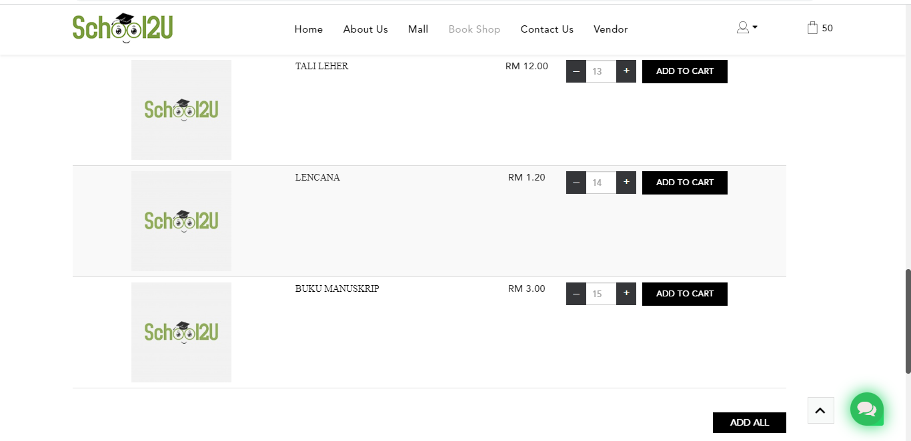This screenshot has height=441, width=911.
Task: Open the shopping cart bag icon
Action: (812, 28)
